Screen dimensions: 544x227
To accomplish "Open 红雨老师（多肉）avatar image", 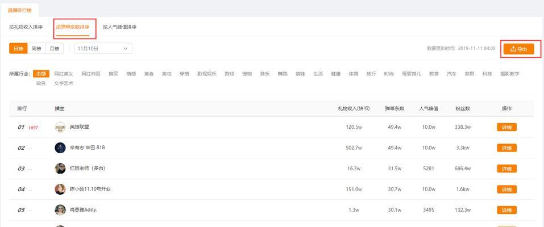I will pos(60,169).
